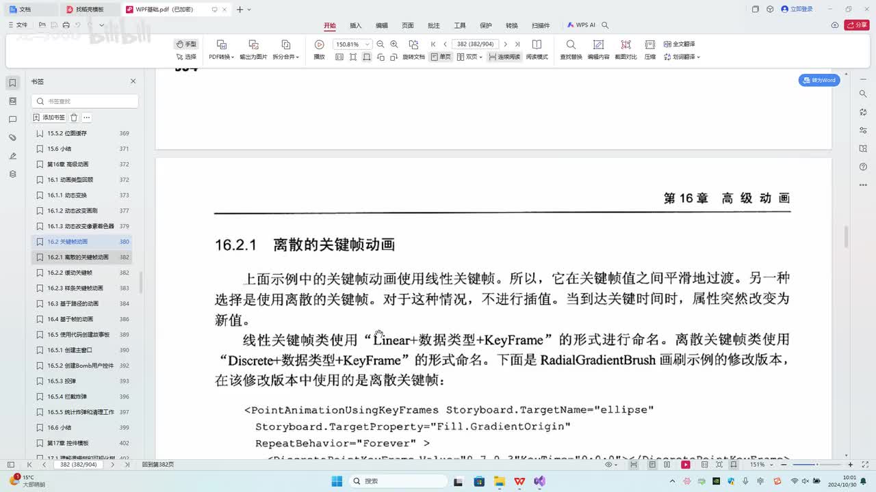Viewport: 876px width, 492px height.
Task: Click the 书签查找 bookmark search field
Action: (x=85, y=101)
